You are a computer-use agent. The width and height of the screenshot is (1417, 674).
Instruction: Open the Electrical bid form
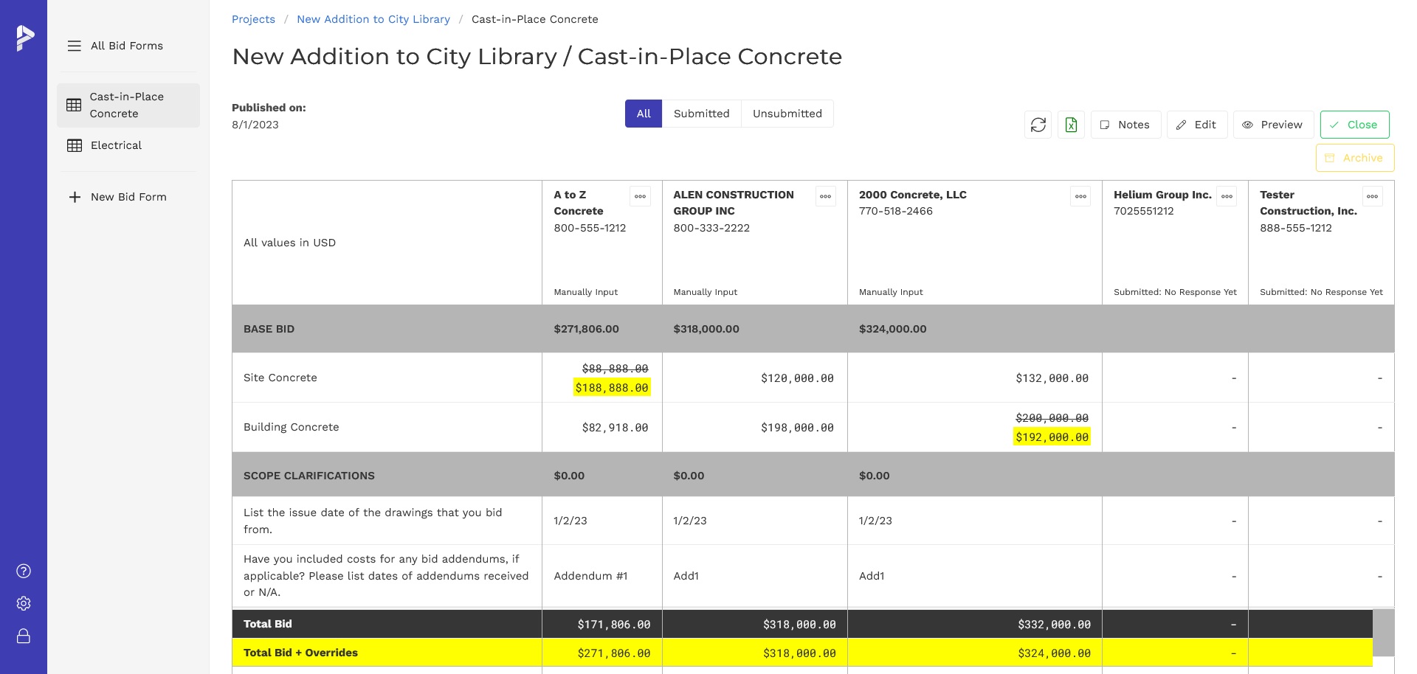tap(116, 145)
